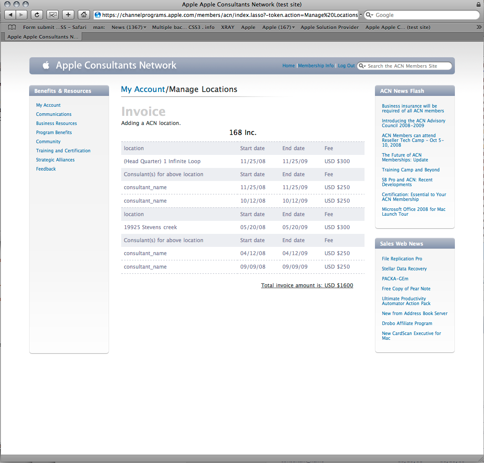Open Strategic Alliances sidebar link
Image resolution: width=484 pixels, height=463 pixels.
[x=55, y=160]
